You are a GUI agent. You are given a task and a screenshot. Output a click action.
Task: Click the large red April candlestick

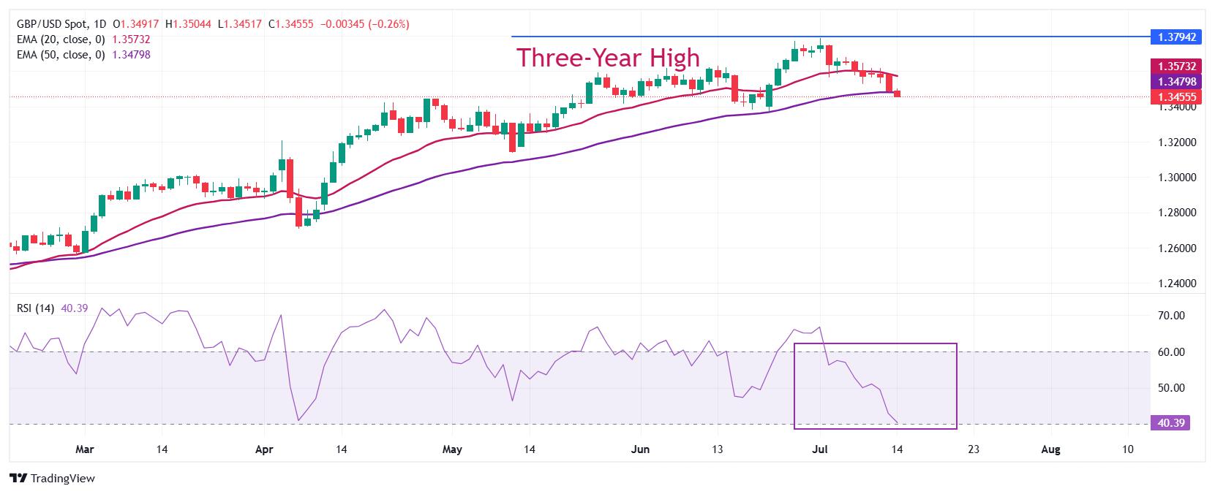[290, 178]
